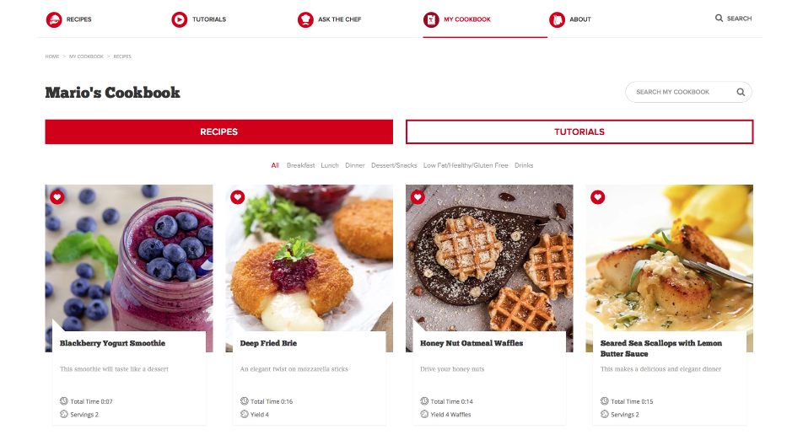Click the My Cookbook book icon
803x440 pixels.
(431, 19)
